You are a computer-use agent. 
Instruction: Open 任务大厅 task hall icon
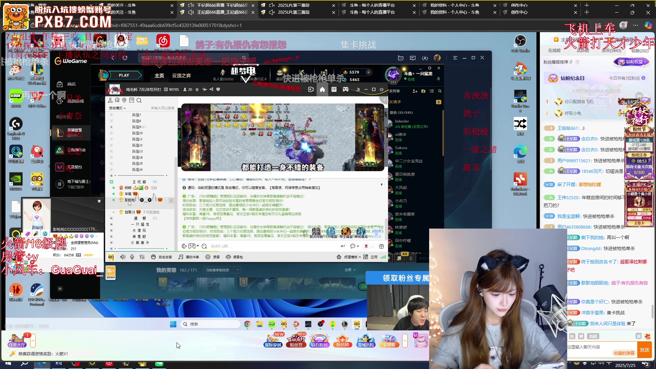17,340
